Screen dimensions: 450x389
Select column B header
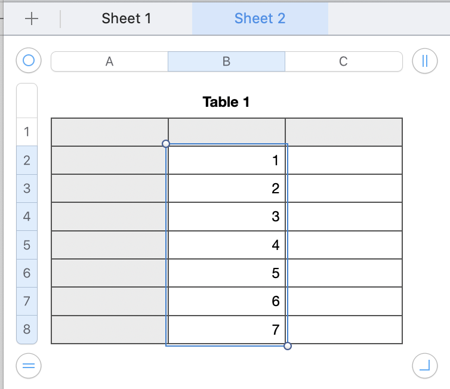pyautogui.click(x=226, y=61)
